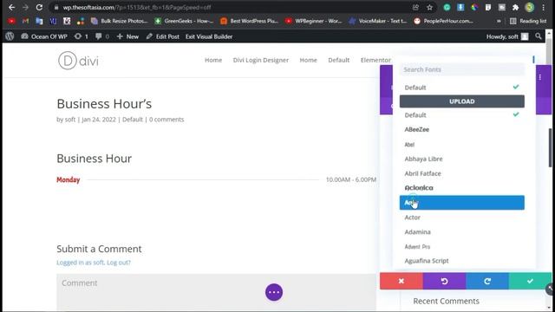Screen dimensions: 555x312
Task: Choose the highlighted blue font option
Action: tap(462, 203)
